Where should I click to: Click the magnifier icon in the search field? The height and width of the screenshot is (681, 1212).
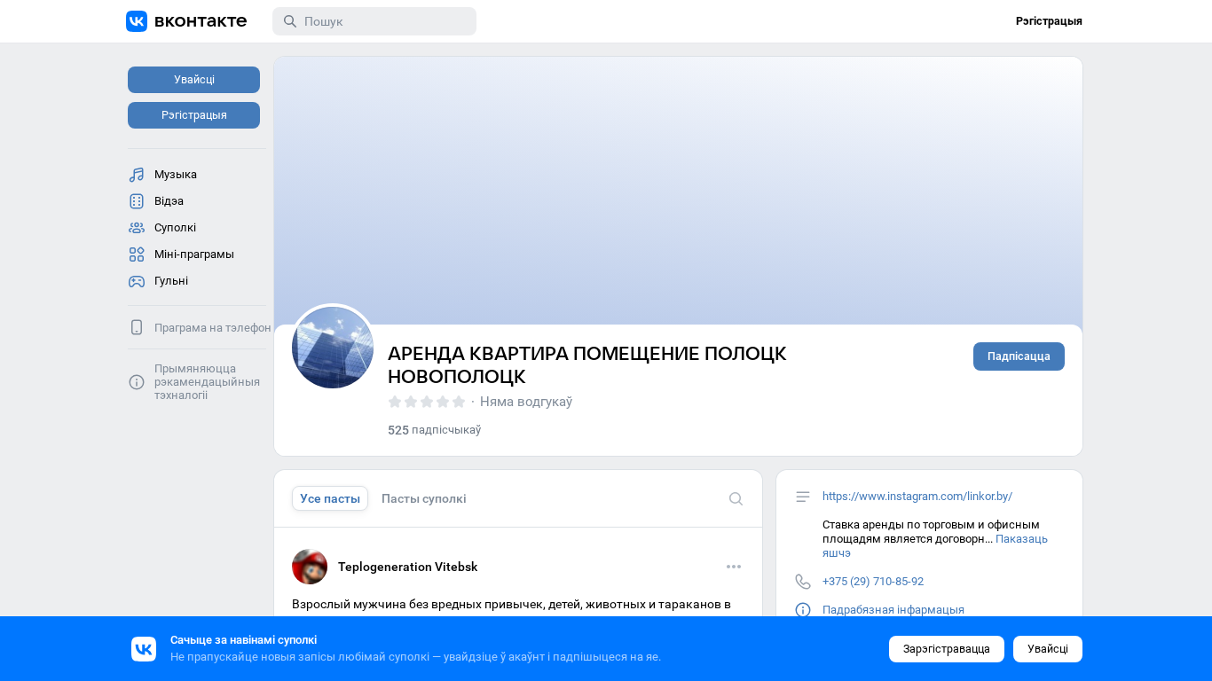coord(289,21)
